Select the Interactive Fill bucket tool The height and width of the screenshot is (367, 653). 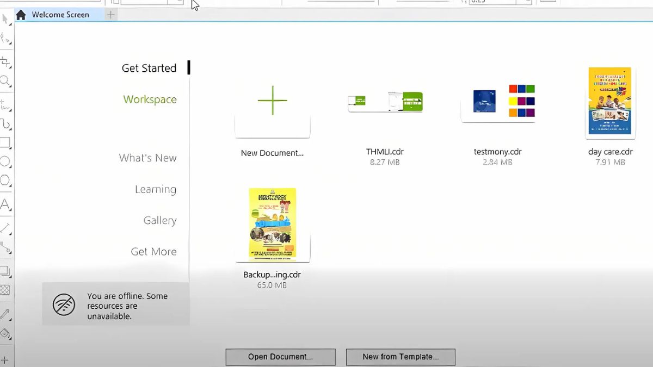(x=5, y=333)
